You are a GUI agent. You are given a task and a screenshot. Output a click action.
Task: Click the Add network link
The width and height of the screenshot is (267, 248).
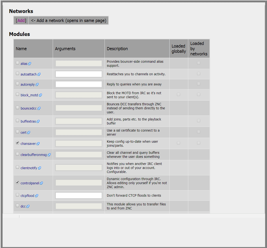[x=21, y=21]
